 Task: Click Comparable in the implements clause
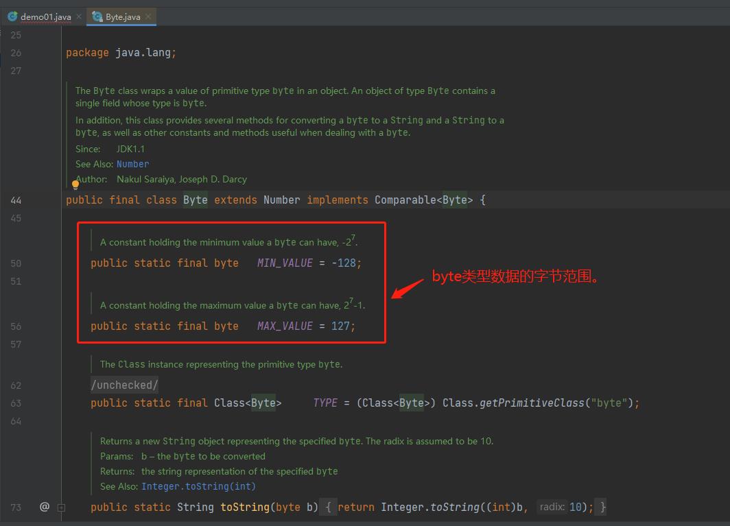click(x=405, y=200)
